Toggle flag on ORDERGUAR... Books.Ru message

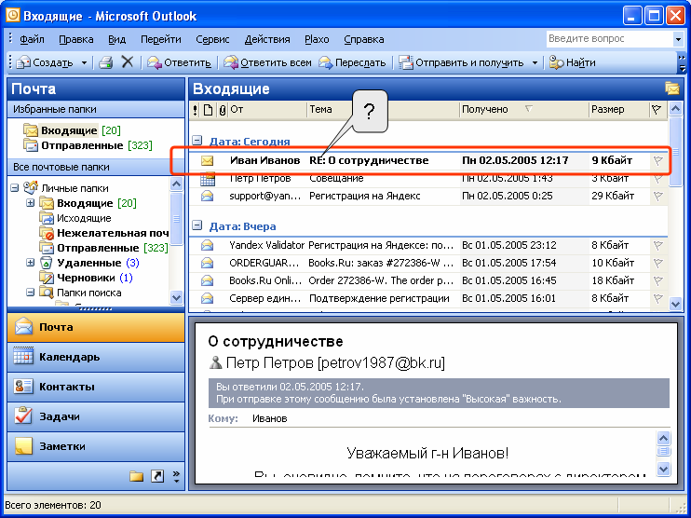point(658,263)
